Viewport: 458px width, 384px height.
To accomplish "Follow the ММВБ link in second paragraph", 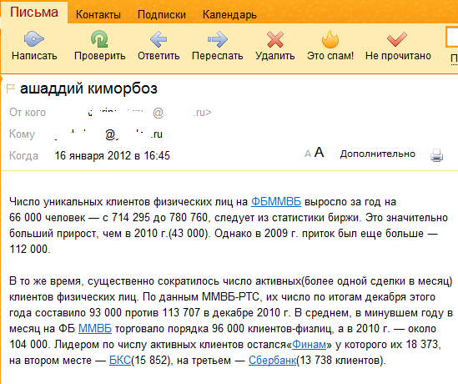I will point(95,328).
